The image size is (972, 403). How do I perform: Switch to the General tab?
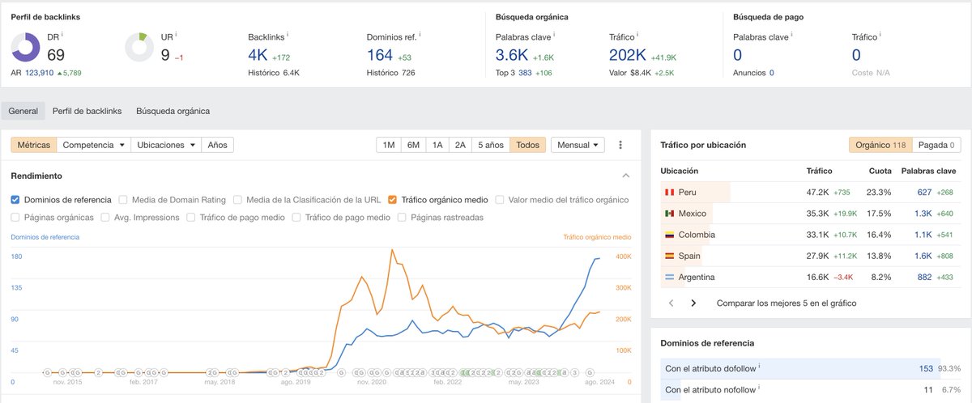pyautogui.click(x=23, y=111)
